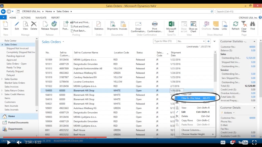The image size is (262, 147).
Task: Expand the Sales Quotes tree node
Action: click(x=2, y=79)
